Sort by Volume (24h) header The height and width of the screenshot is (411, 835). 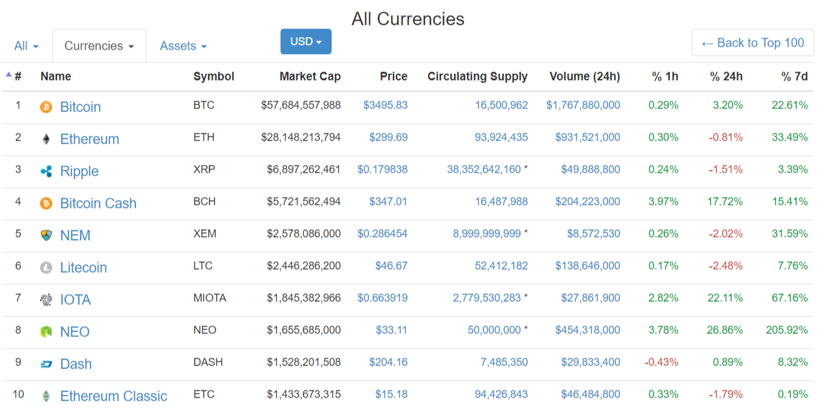coord(584,76)
